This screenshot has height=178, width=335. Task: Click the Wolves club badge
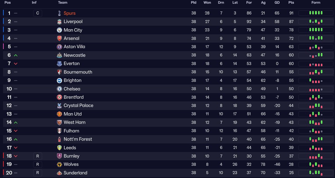coord(59,165)
